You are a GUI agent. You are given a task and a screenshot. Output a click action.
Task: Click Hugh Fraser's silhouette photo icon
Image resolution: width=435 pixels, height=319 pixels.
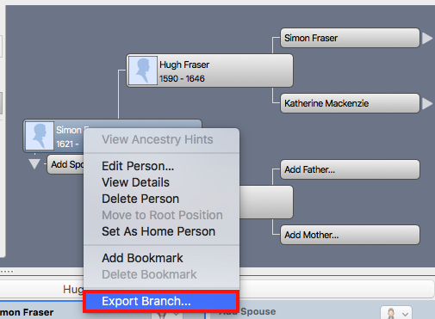pyautogui.click(x=143, y=71)
